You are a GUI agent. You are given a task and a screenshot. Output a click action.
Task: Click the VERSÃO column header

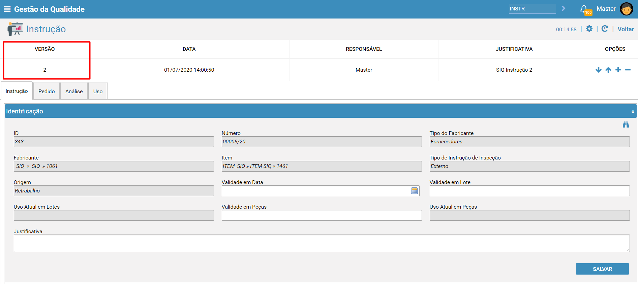point(45,49)
